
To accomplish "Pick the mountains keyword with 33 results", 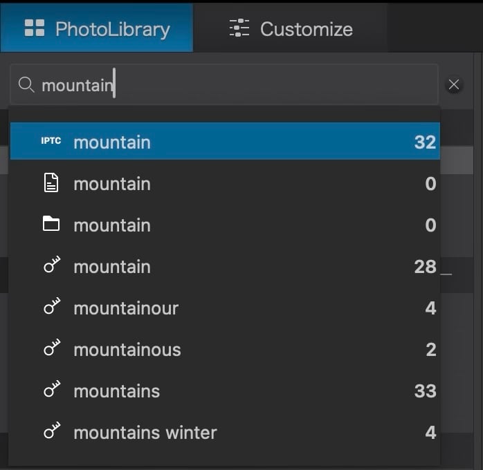I will point(116,391).
